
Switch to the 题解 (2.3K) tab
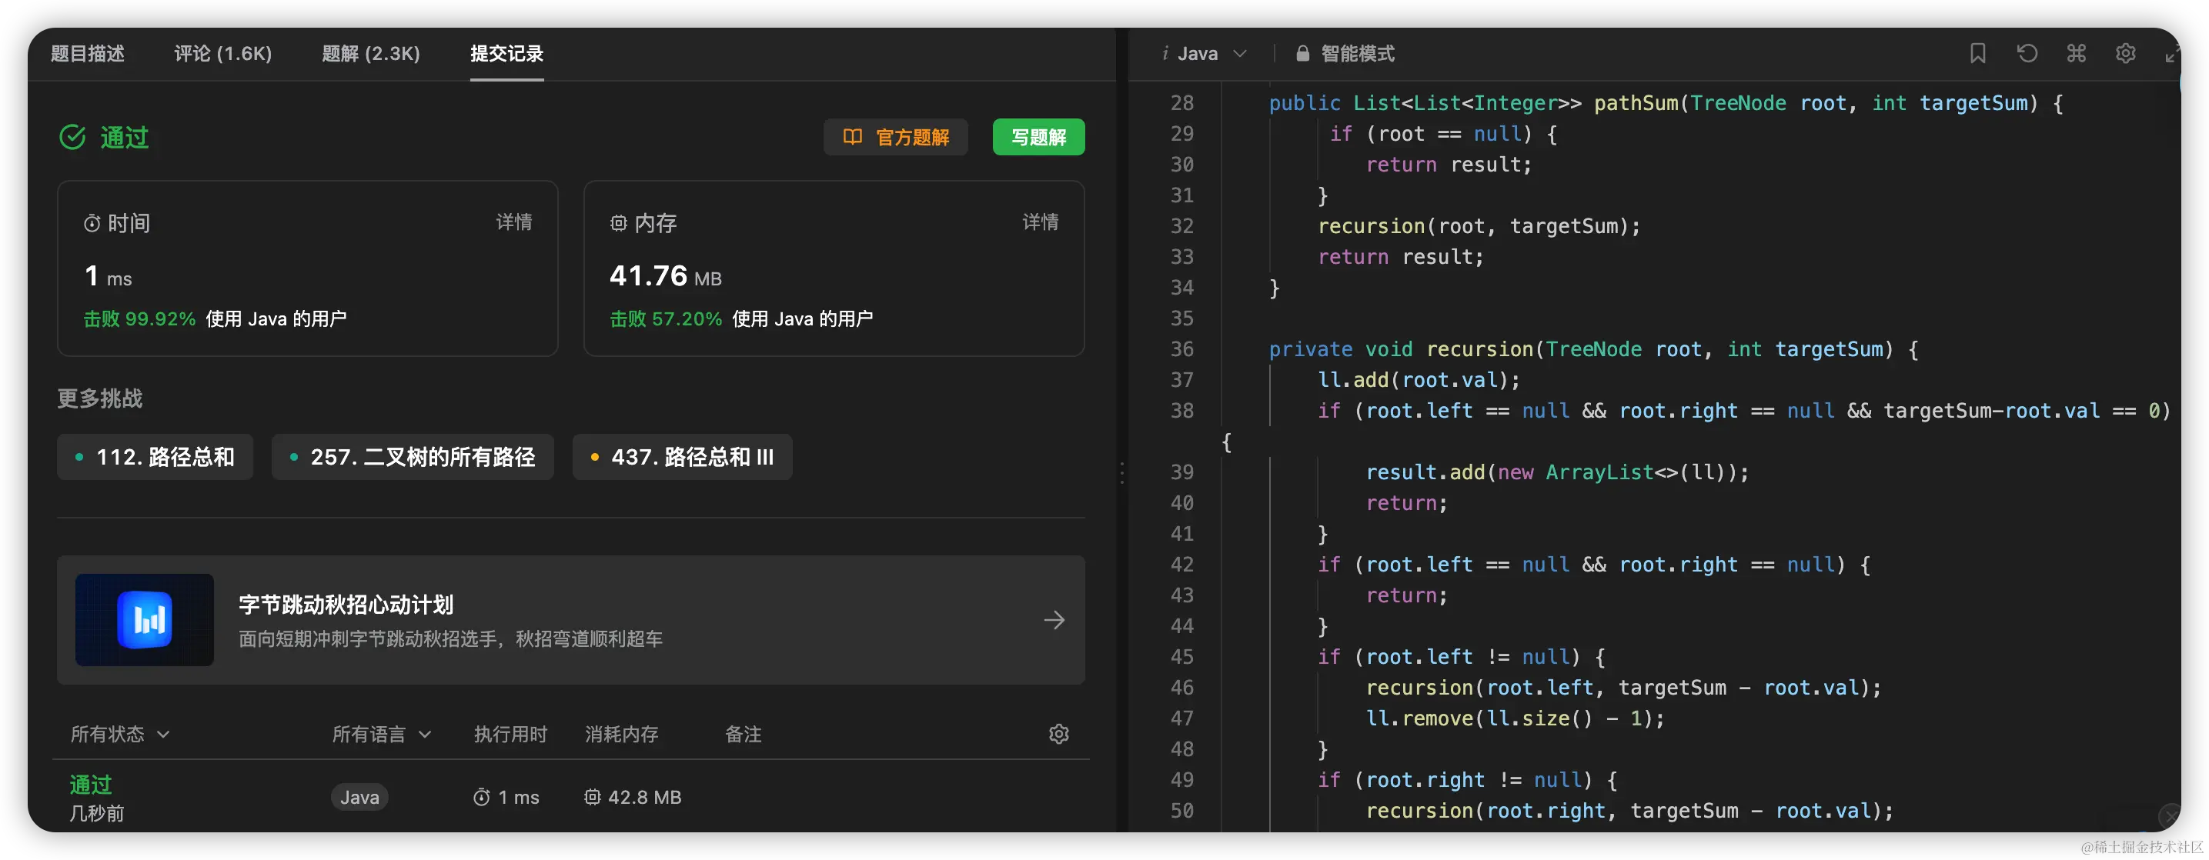pos(370,53)
